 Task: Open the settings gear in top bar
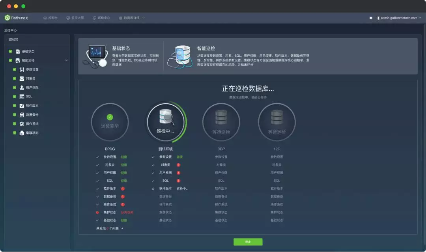(x=371, y=18)
